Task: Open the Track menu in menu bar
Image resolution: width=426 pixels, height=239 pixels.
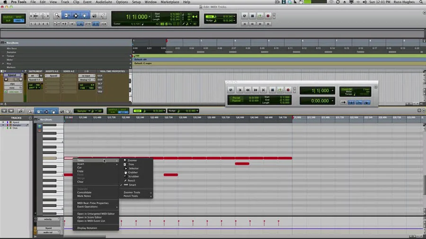Action: 65,2
